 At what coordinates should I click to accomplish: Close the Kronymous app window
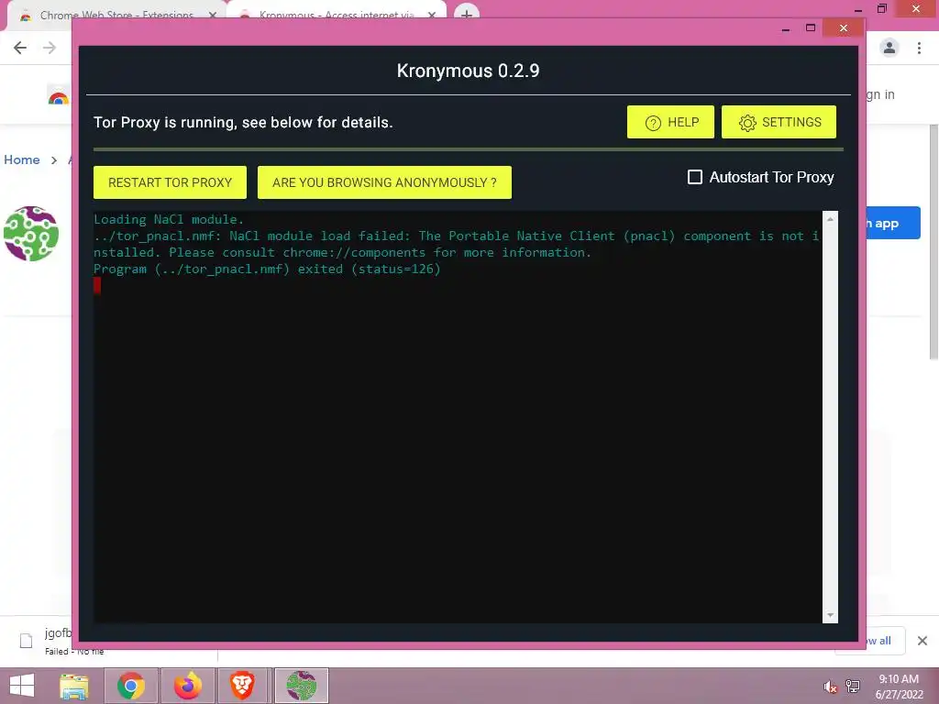(x=844, y=28)
